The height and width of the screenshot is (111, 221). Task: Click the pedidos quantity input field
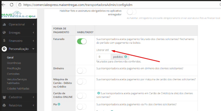(104, 57)
